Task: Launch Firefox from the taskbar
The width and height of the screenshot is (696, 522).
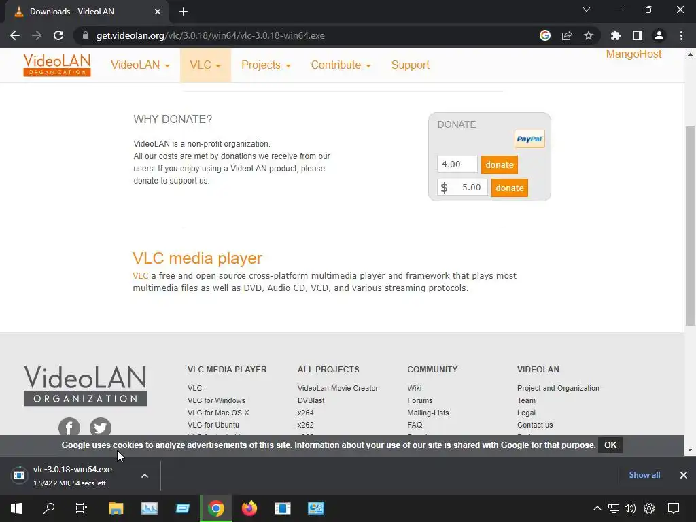Action: (x=249, y=508)
